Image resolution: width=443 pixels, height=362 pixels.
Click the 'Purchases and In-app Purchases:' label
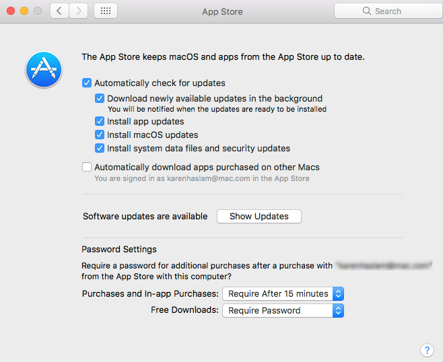150,293
